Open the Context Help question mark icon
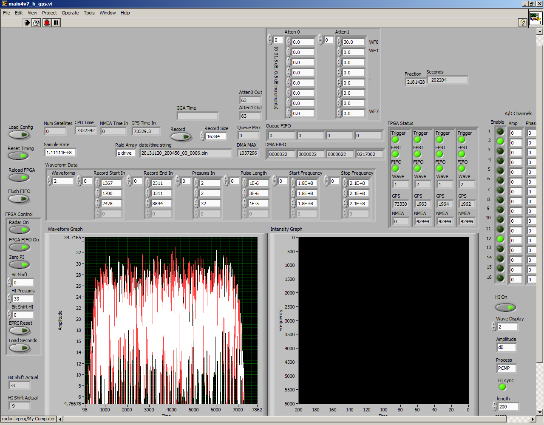 [523, 23]
